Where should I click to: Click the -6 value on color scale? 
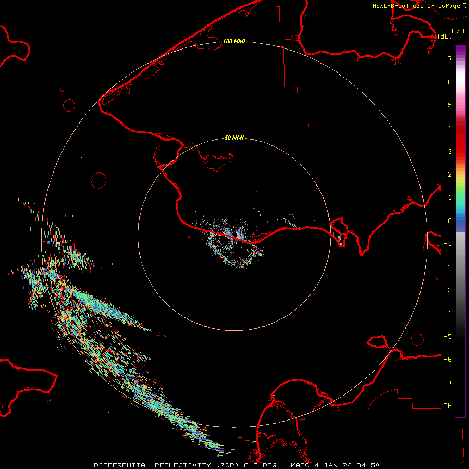pos(448,360)
